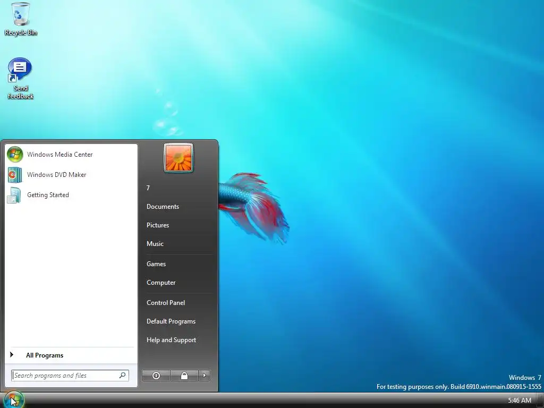The image size is (544, 408).
Task: Open Pictures library link
Action: point(178,225)
